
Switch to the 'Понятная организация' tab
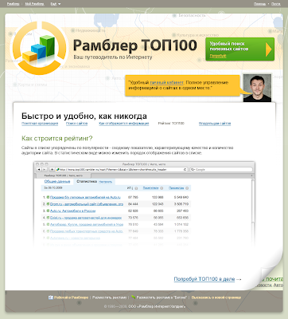pyautogui.click(x=40, y=124)
